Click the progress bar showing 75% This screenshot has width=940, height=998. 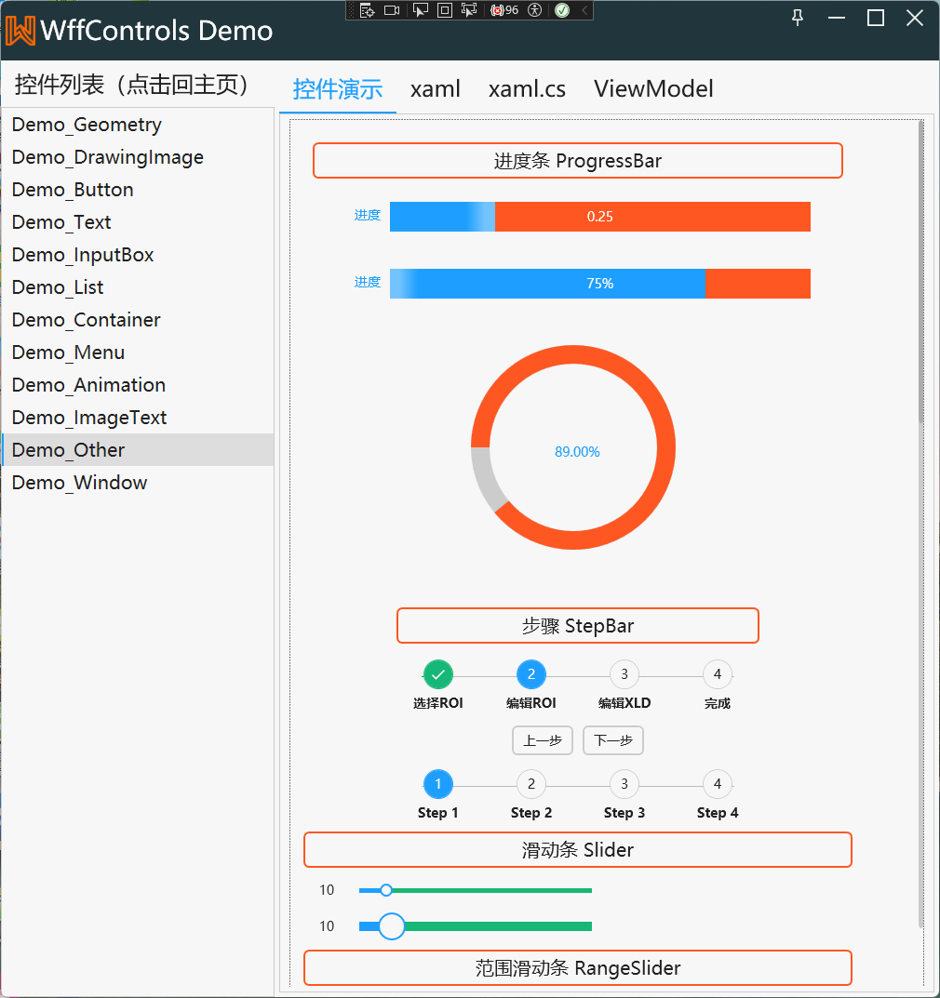[x=600, y=284]
